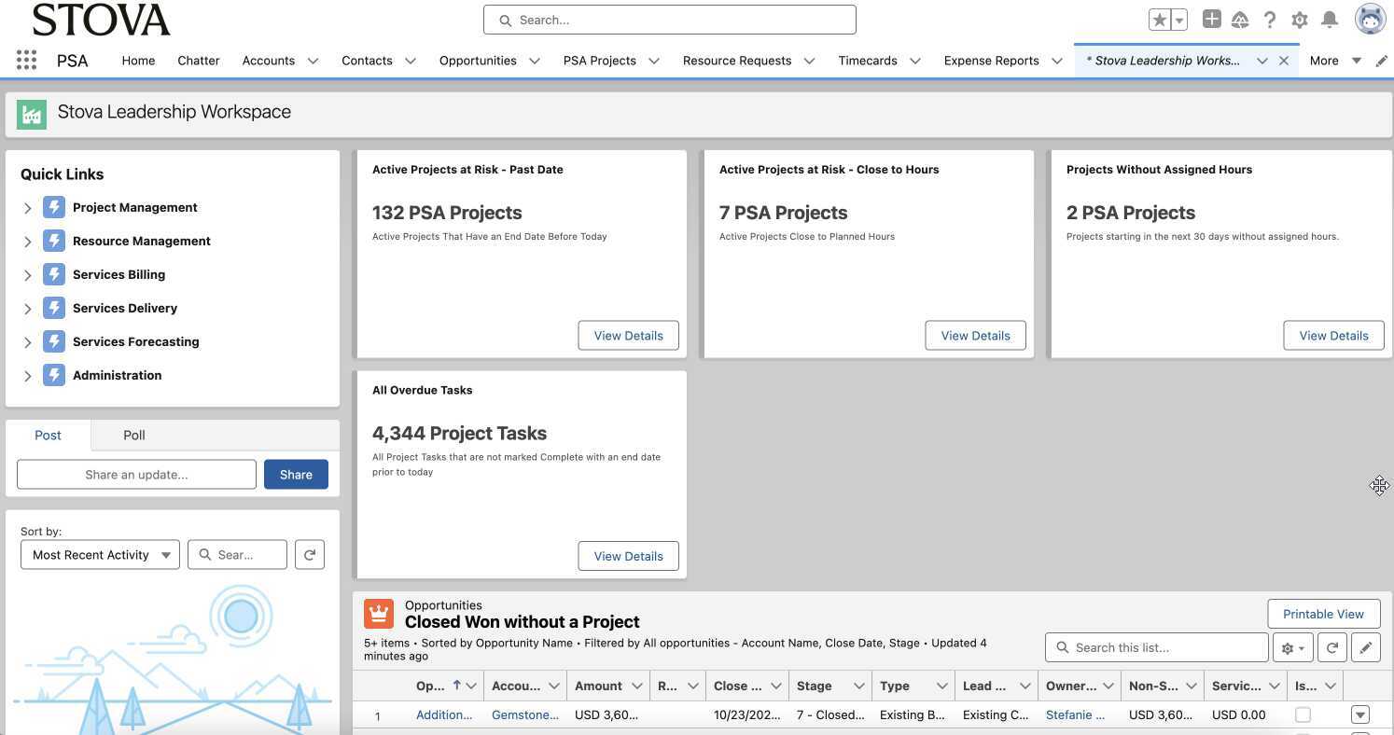
Task: Expand Services Billing quick link
Action: tap(28, 275)
